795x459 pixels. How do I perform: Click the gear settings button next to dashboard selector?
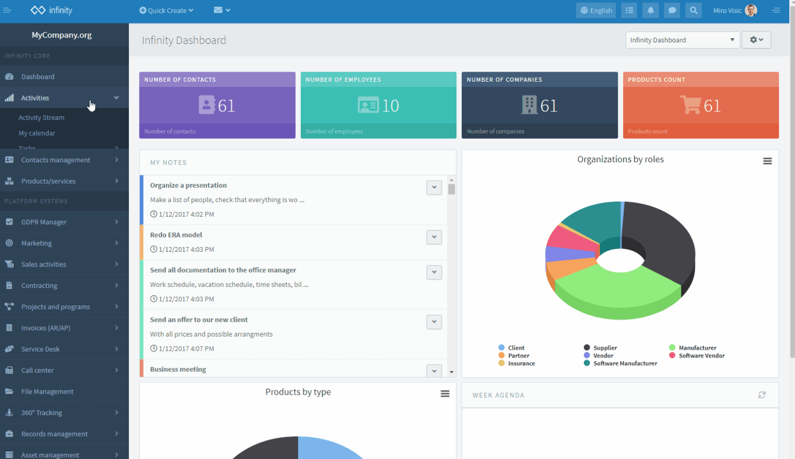coord(756,40)
